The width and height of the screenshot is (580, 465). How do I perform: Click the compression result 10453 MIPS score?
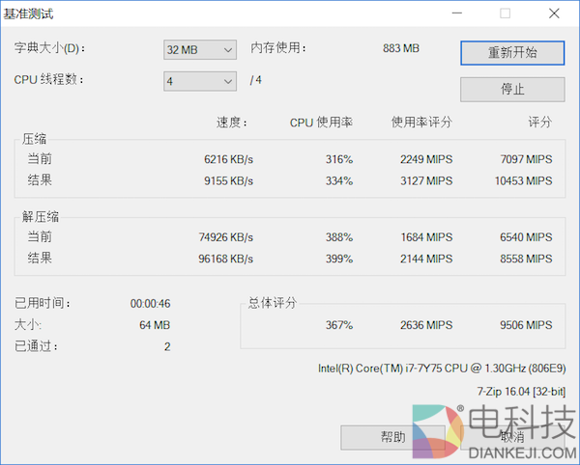click(x=523, y=181)
